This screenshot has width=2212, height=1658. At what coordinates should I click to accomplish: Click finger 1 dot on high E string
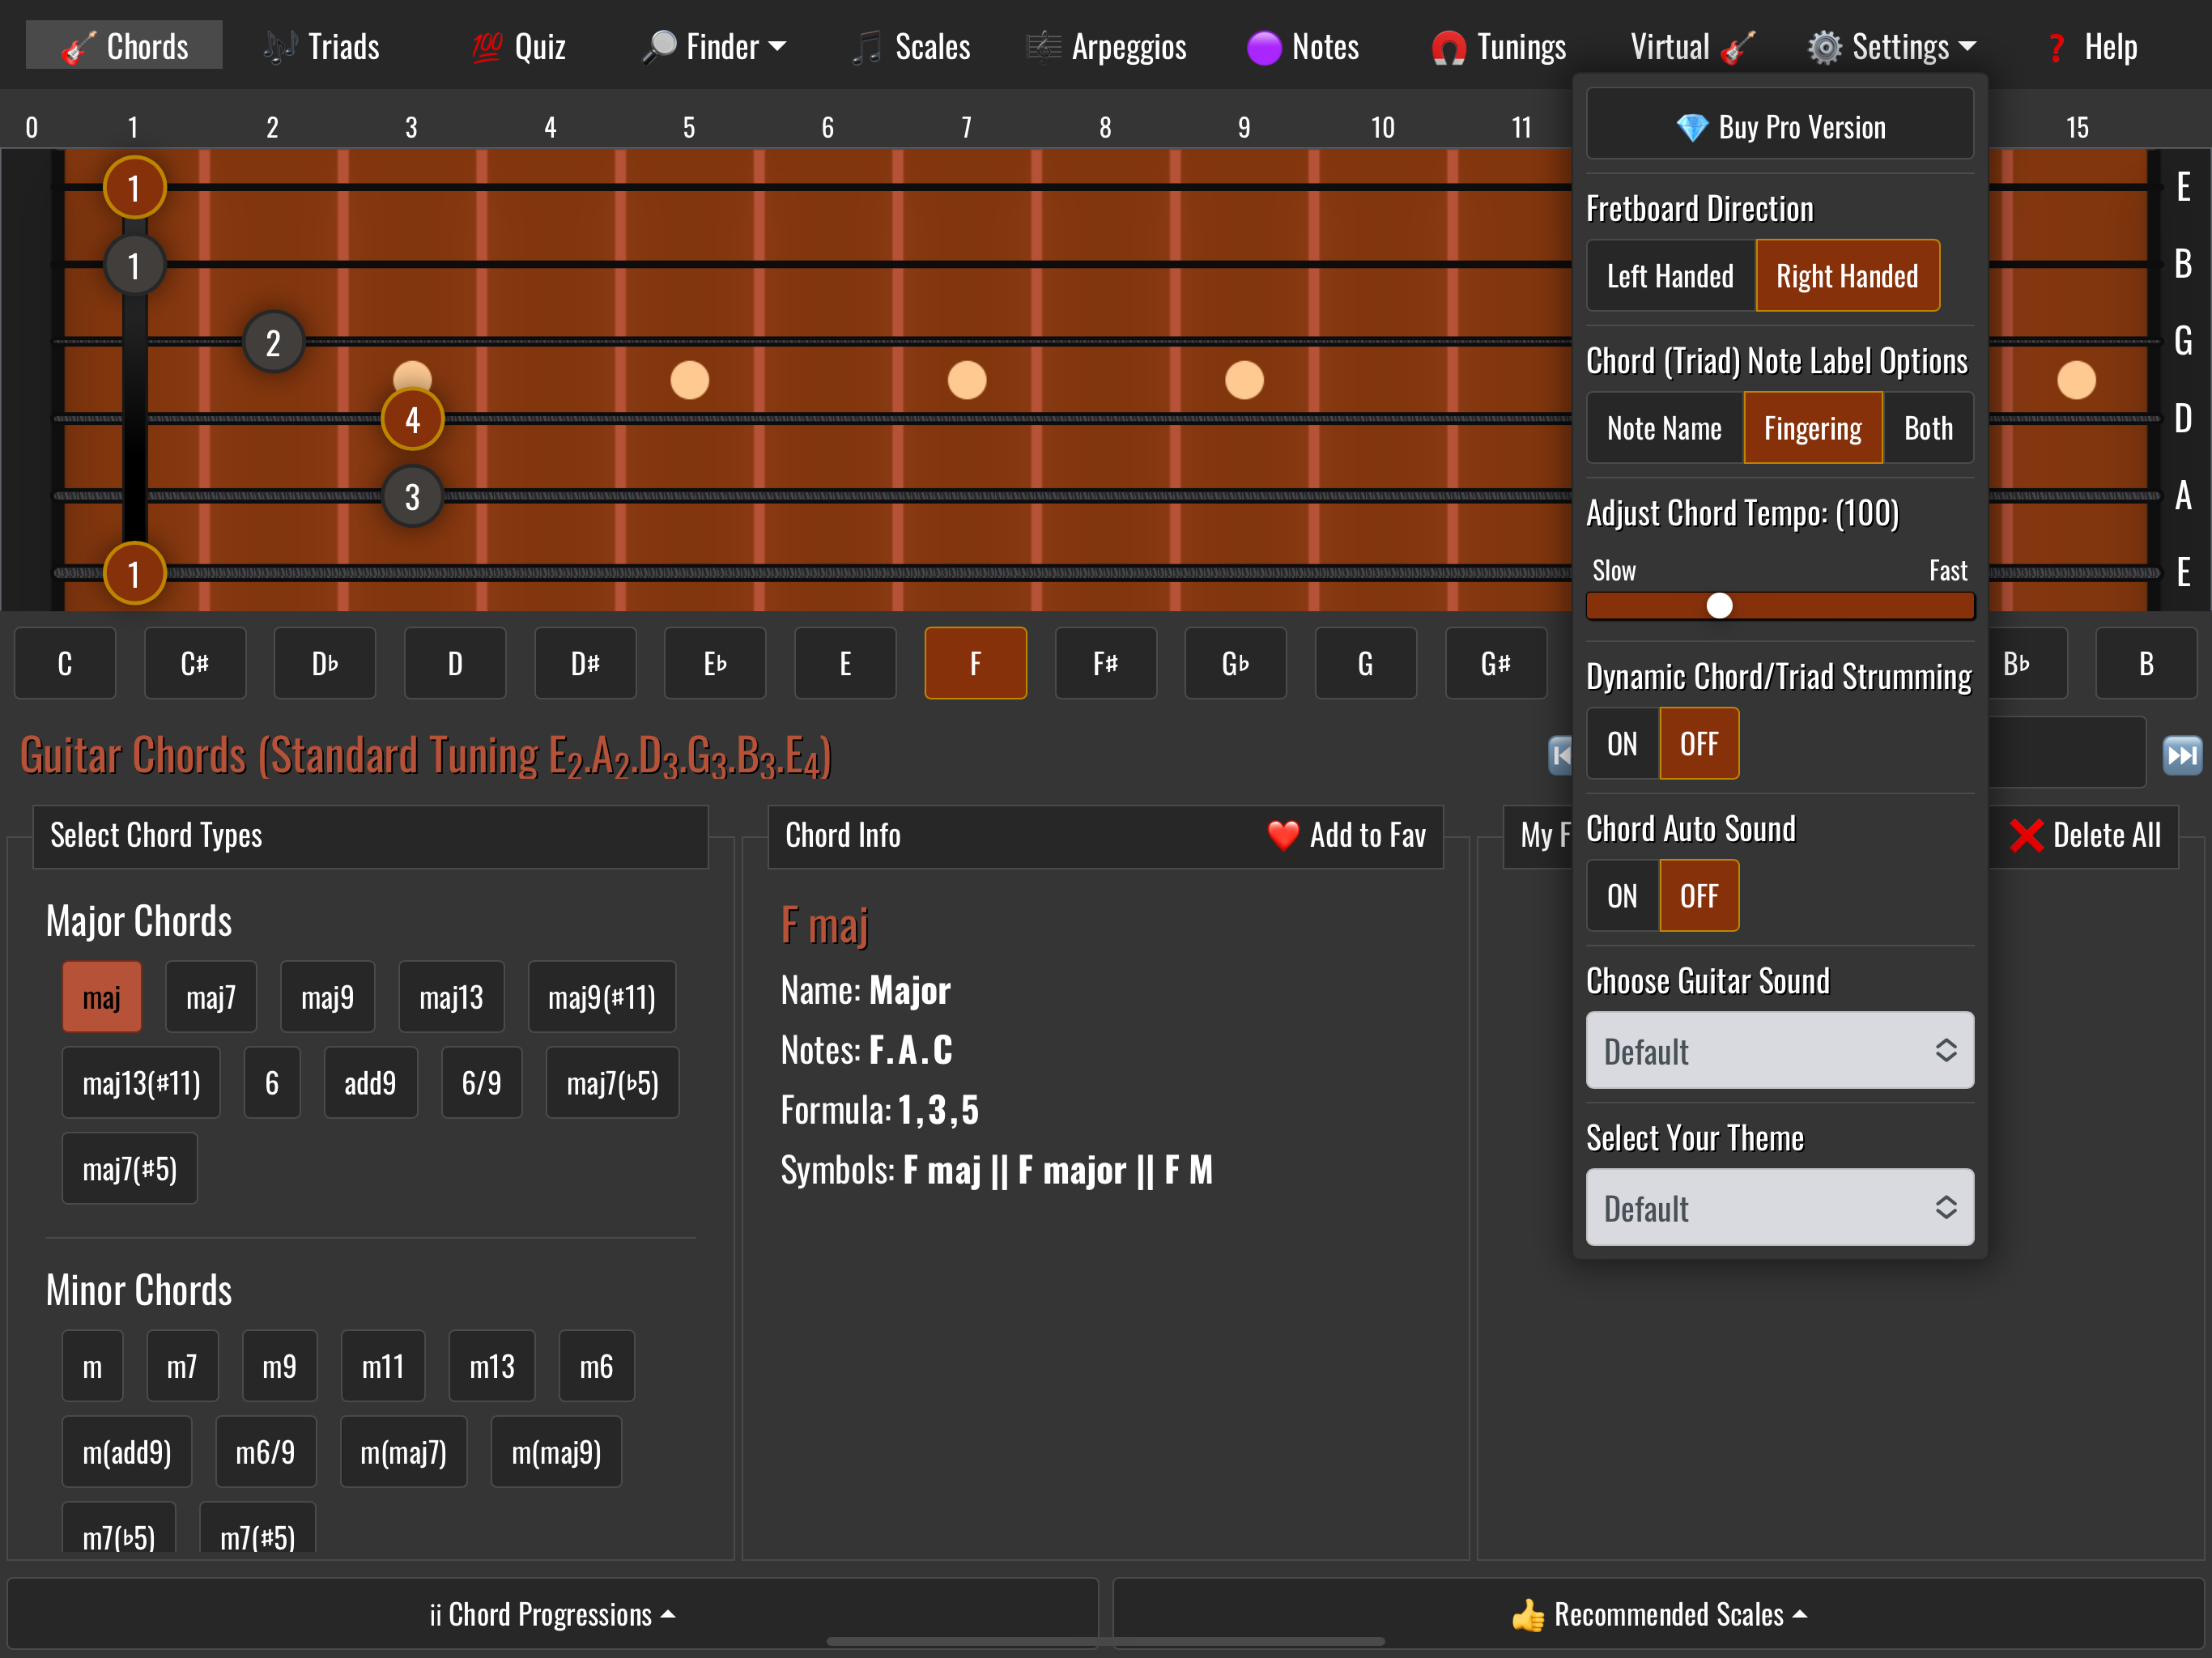coord(134,188)
